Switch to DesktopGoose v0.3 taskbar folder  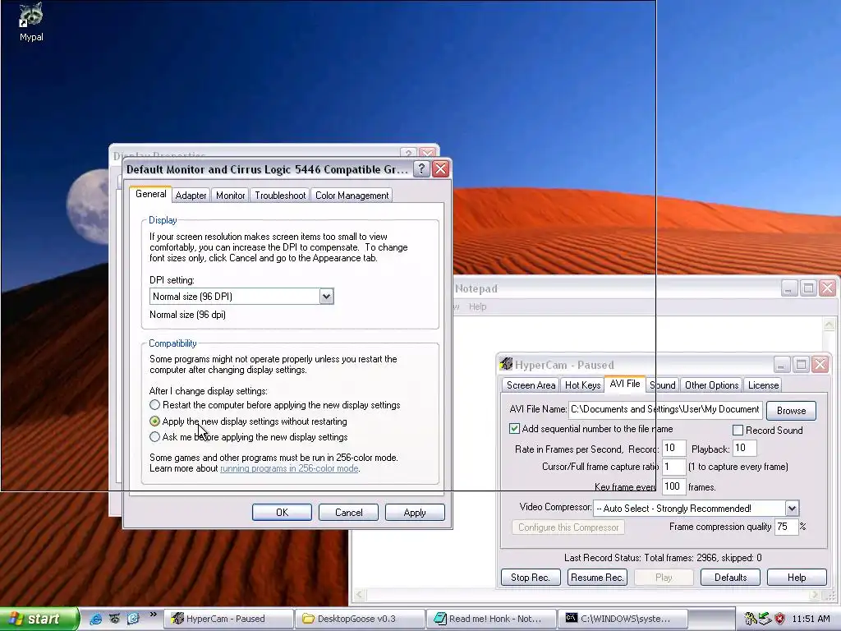361,619
